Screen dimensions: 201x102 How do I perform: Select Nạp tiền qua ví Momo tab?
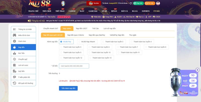[x=76, y=35]
